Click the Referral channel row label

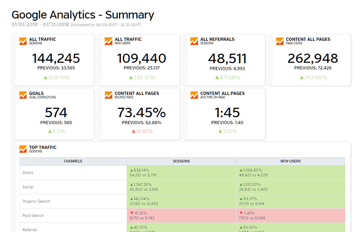[30, 230]
